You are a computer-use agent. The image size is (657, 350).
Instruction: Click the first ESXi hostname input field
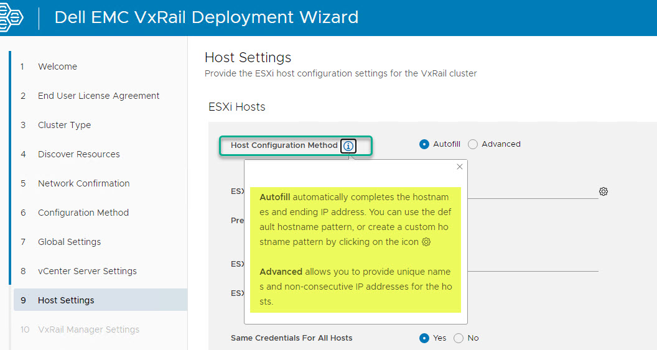coord(532,191)
